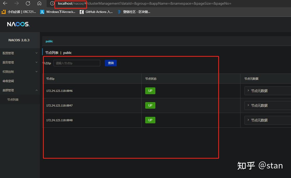Open the 小白必读 ERC721 bookmark

(19, 12)
